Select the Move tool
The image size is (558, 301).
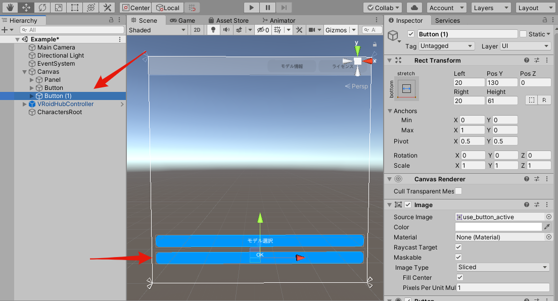(26, 8)
